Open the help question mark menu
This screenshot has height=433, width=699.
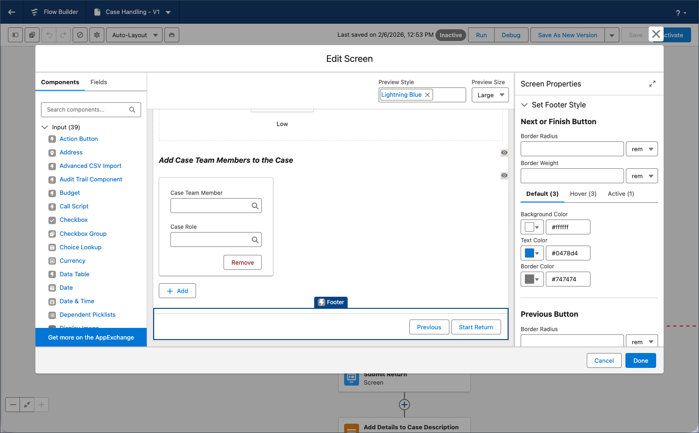click(x=680, y=13)
